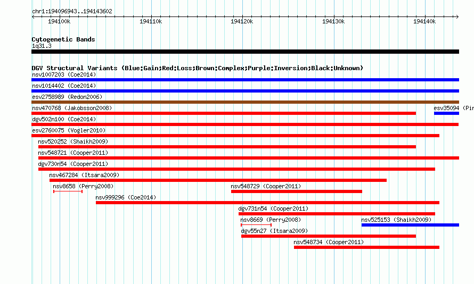
Task: Click the nsv548729 (Cooper2011) red loss bar
Action: point(297,191)
